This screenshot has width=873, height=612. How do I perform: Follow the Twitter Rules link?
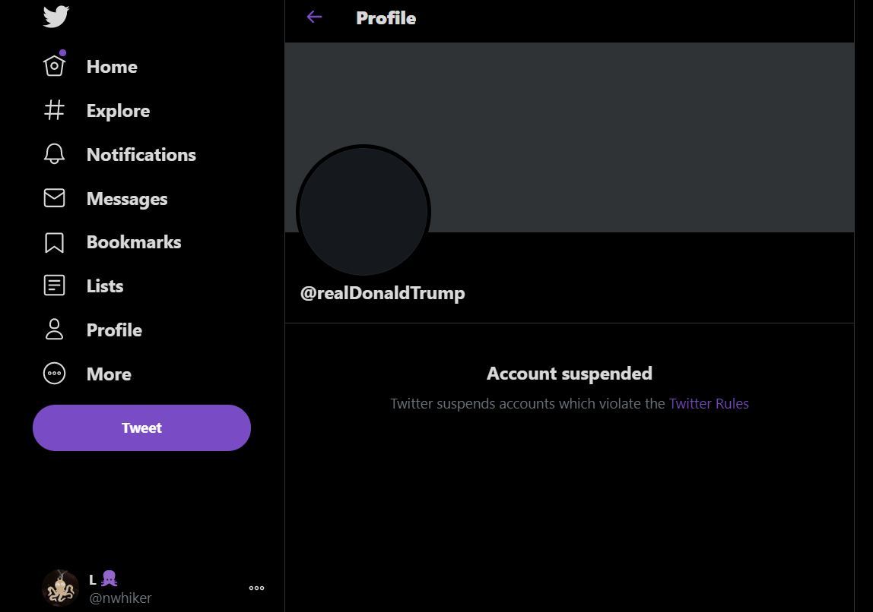[x=709, y=403]
